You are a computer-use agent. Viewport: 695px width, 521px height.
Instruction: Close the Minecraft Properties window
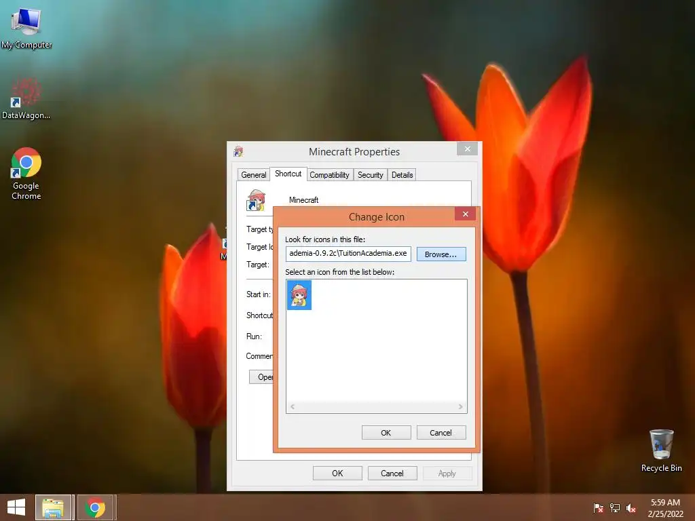coord(467,149)
